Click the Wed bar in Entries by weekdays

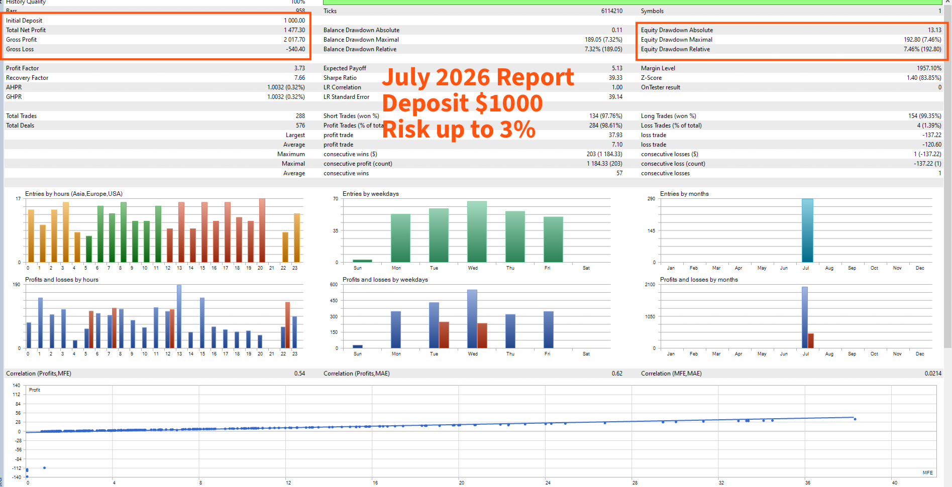click(x=477, y=232)
